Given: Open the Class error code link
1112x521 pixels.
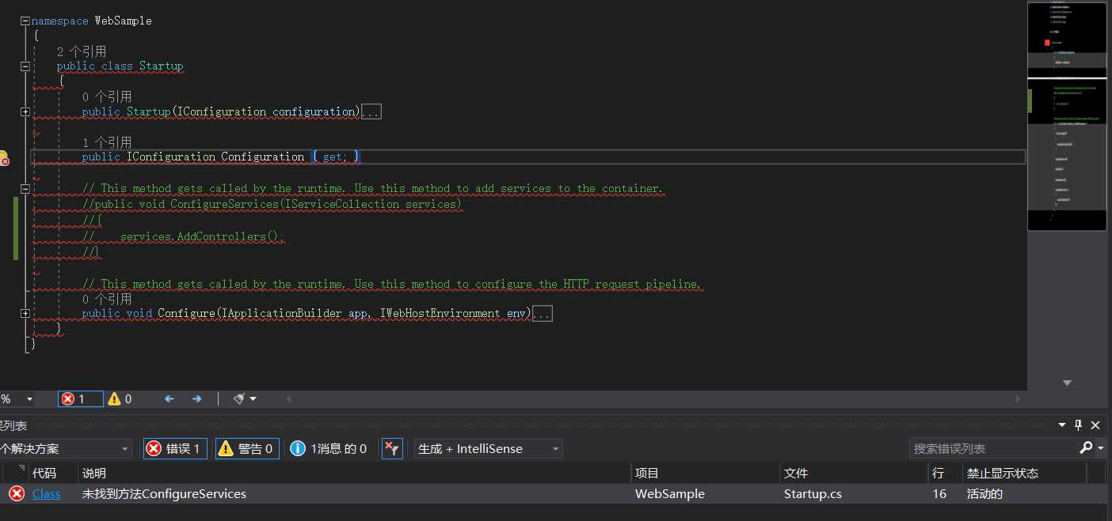Looking at the screenshot, I should click(x=46, y=493).
